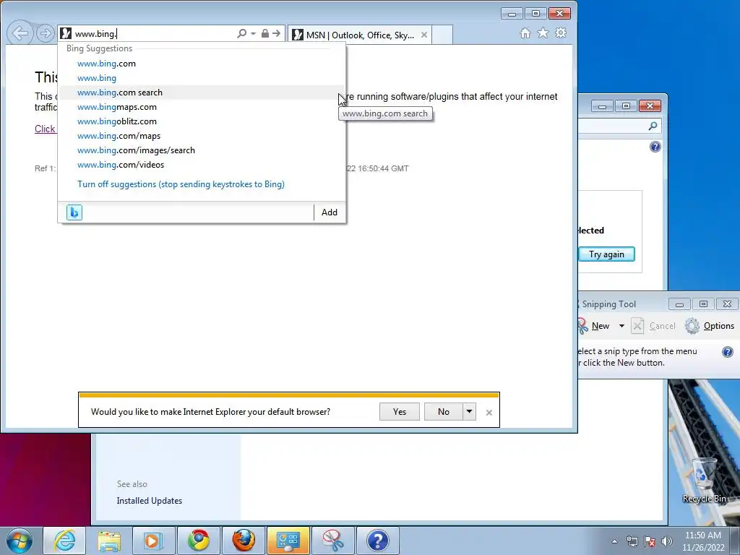Open blue help icon in background window
The width and height of the screenshot is (740, 555).
(x=655, y=147)
